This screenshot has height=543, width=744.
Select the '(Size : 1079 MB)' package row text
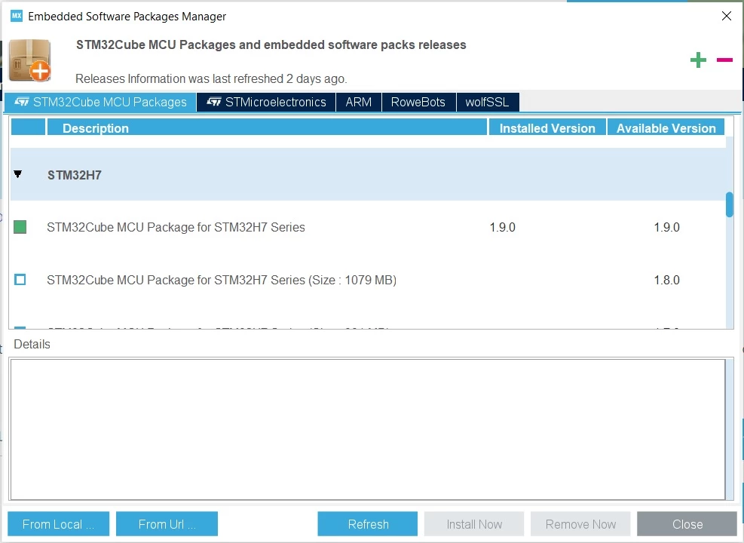point(222,280)
